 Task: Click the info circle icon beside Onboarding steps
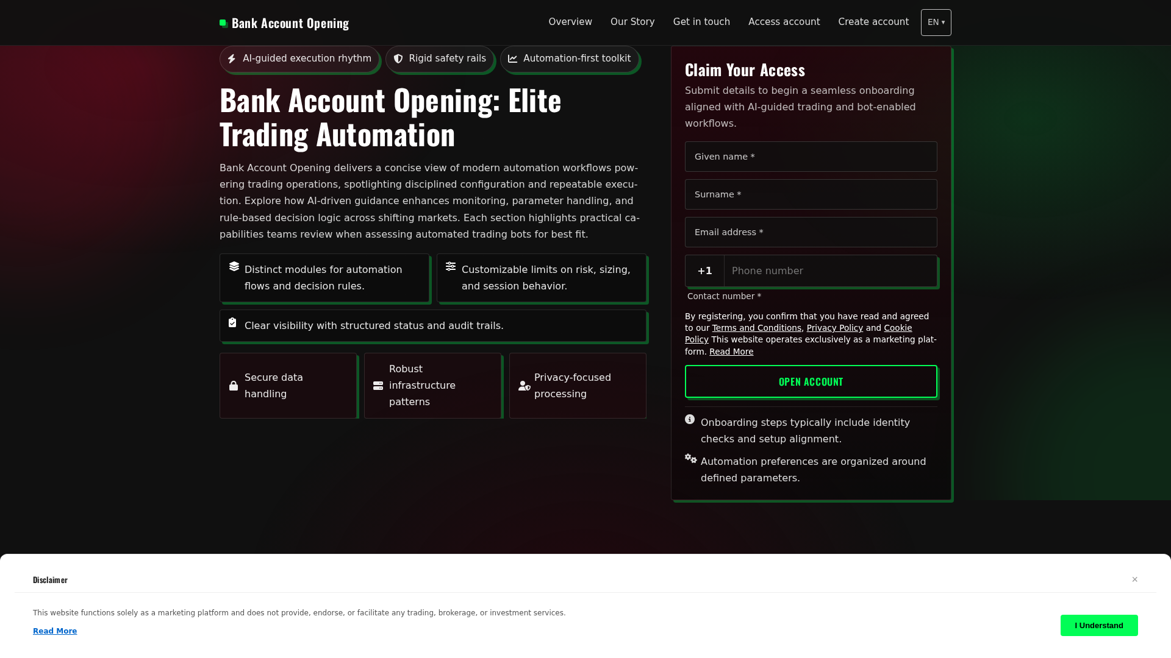tap(690, 419)
